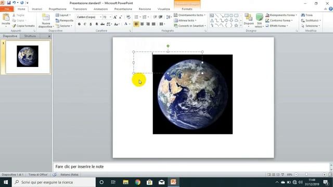The height and width of the screenshot is (187, 333).
Task: Switch to Transizioni tab
Action: coord(80,9)
